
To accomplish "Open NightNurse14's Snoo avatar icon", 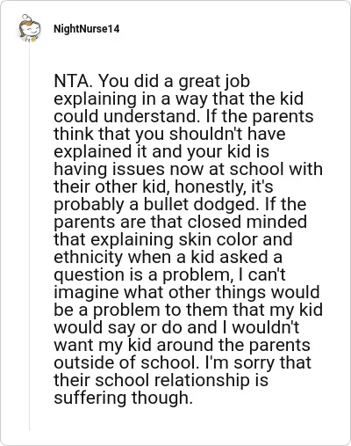I will click(29, 28).
